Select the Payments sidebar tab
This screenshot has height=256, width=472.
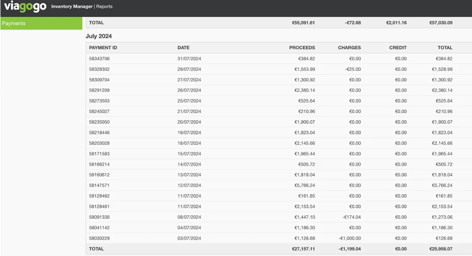pyautogui.click(x=41, y=24)
